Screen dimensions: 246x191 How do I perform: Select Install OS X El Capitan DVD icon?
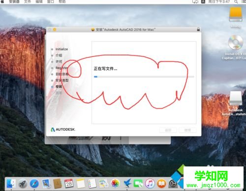point(236,42)
